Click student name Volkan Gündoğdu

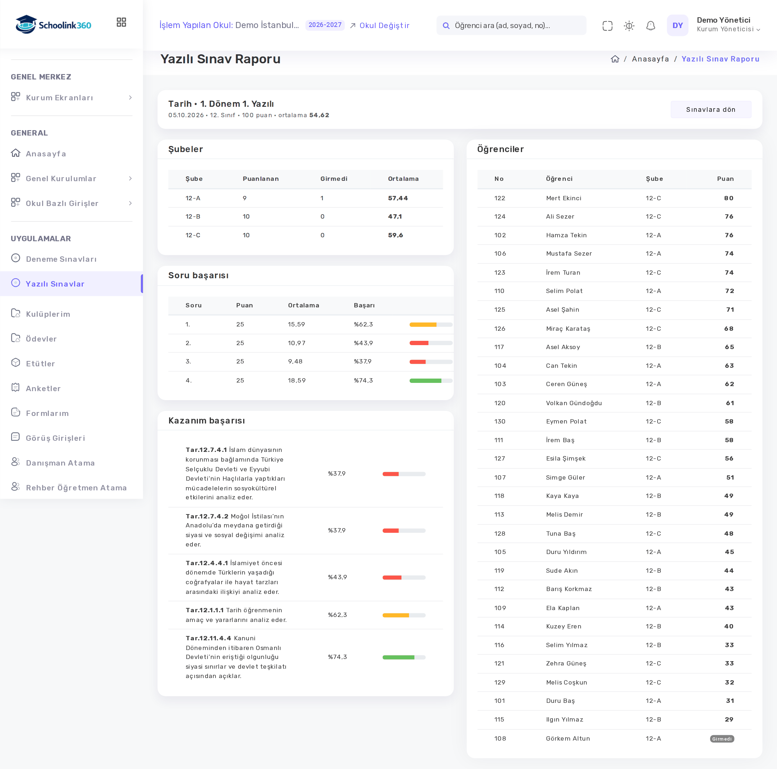tap(574, 403)
